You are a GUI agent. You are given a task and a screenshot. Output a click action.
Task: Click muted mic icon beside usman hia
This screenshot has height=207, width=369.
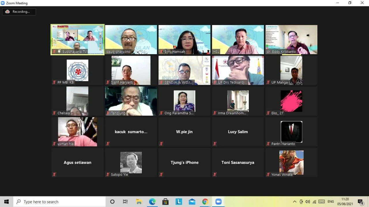(x=54, y=144)
